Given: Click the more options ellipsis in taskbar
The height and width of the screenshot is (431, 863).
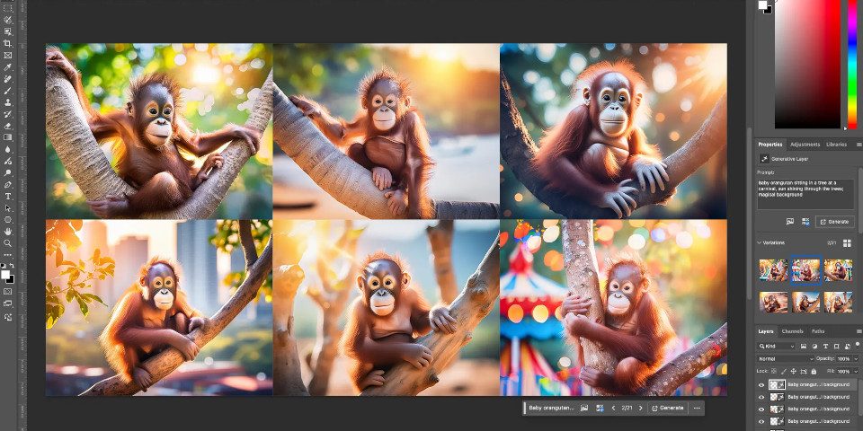Looking at the screenshot, I should point(696,408).
